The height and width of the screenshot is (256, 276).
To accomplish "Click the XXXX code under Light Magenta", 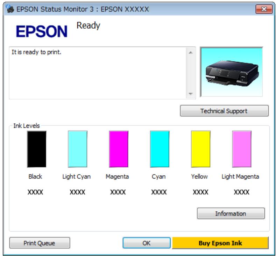I will (241, 192).
